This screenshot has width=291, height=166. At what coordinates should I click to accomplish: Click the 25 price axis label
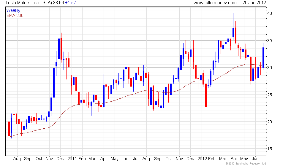tap(270, 95)
